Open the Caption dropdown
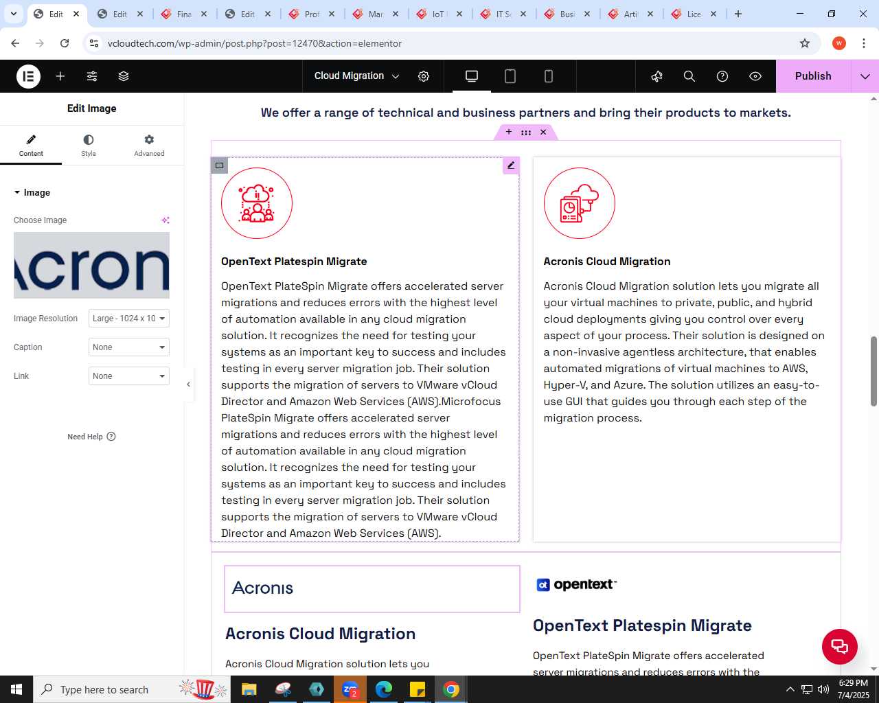This screenshot has height=703, width=879. pos(129,347)
